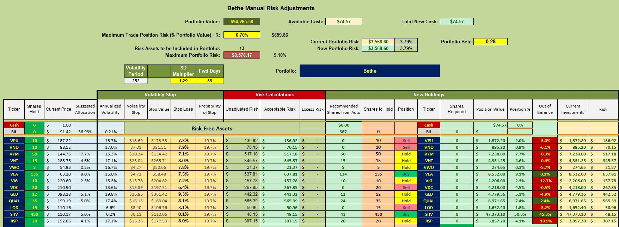Screen dimensions: 619x227
Task: Click the Fwd Days value 33
Action: 209,81
